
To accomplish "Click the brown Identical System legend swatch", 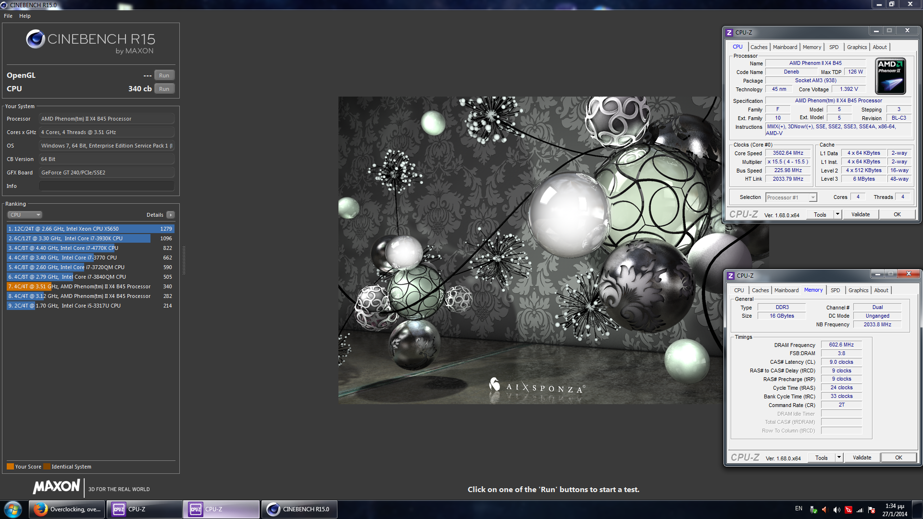I will point(47,467).
